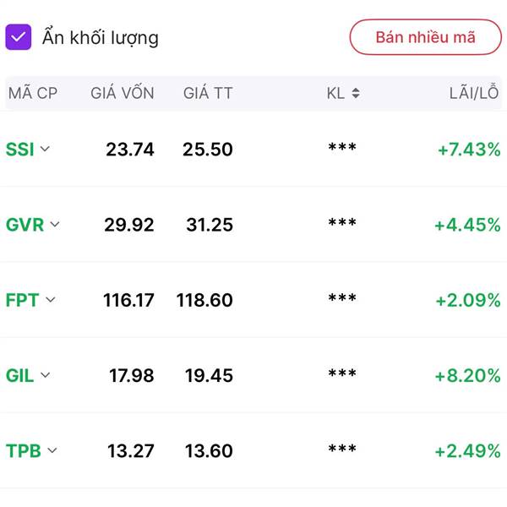Uncheck the Ẩn khối lượng checkbox
Viewport: 507px width, 507px height.
coord(19,37)
